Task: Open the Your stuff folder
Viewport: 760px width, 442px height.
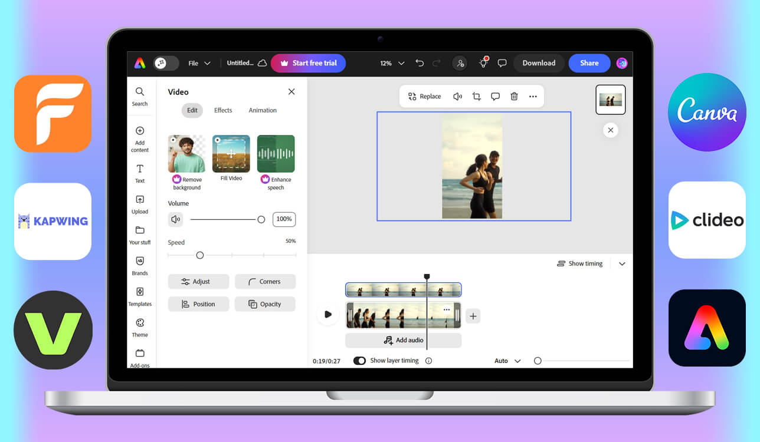Action: 140,235
